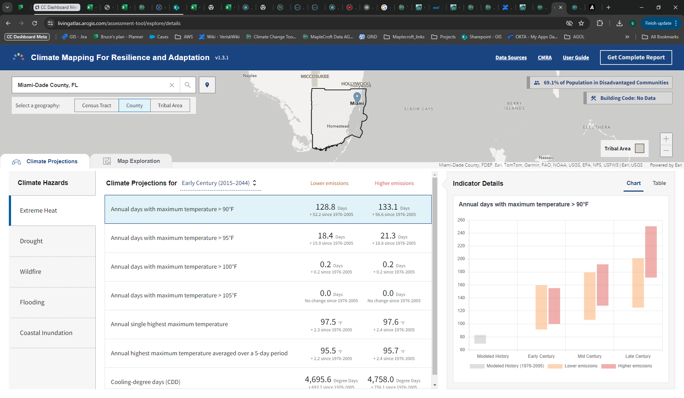This screenshot has width=684, height=398.
Task: Open the browser tab search dropdown
Action: pos(7,7)
